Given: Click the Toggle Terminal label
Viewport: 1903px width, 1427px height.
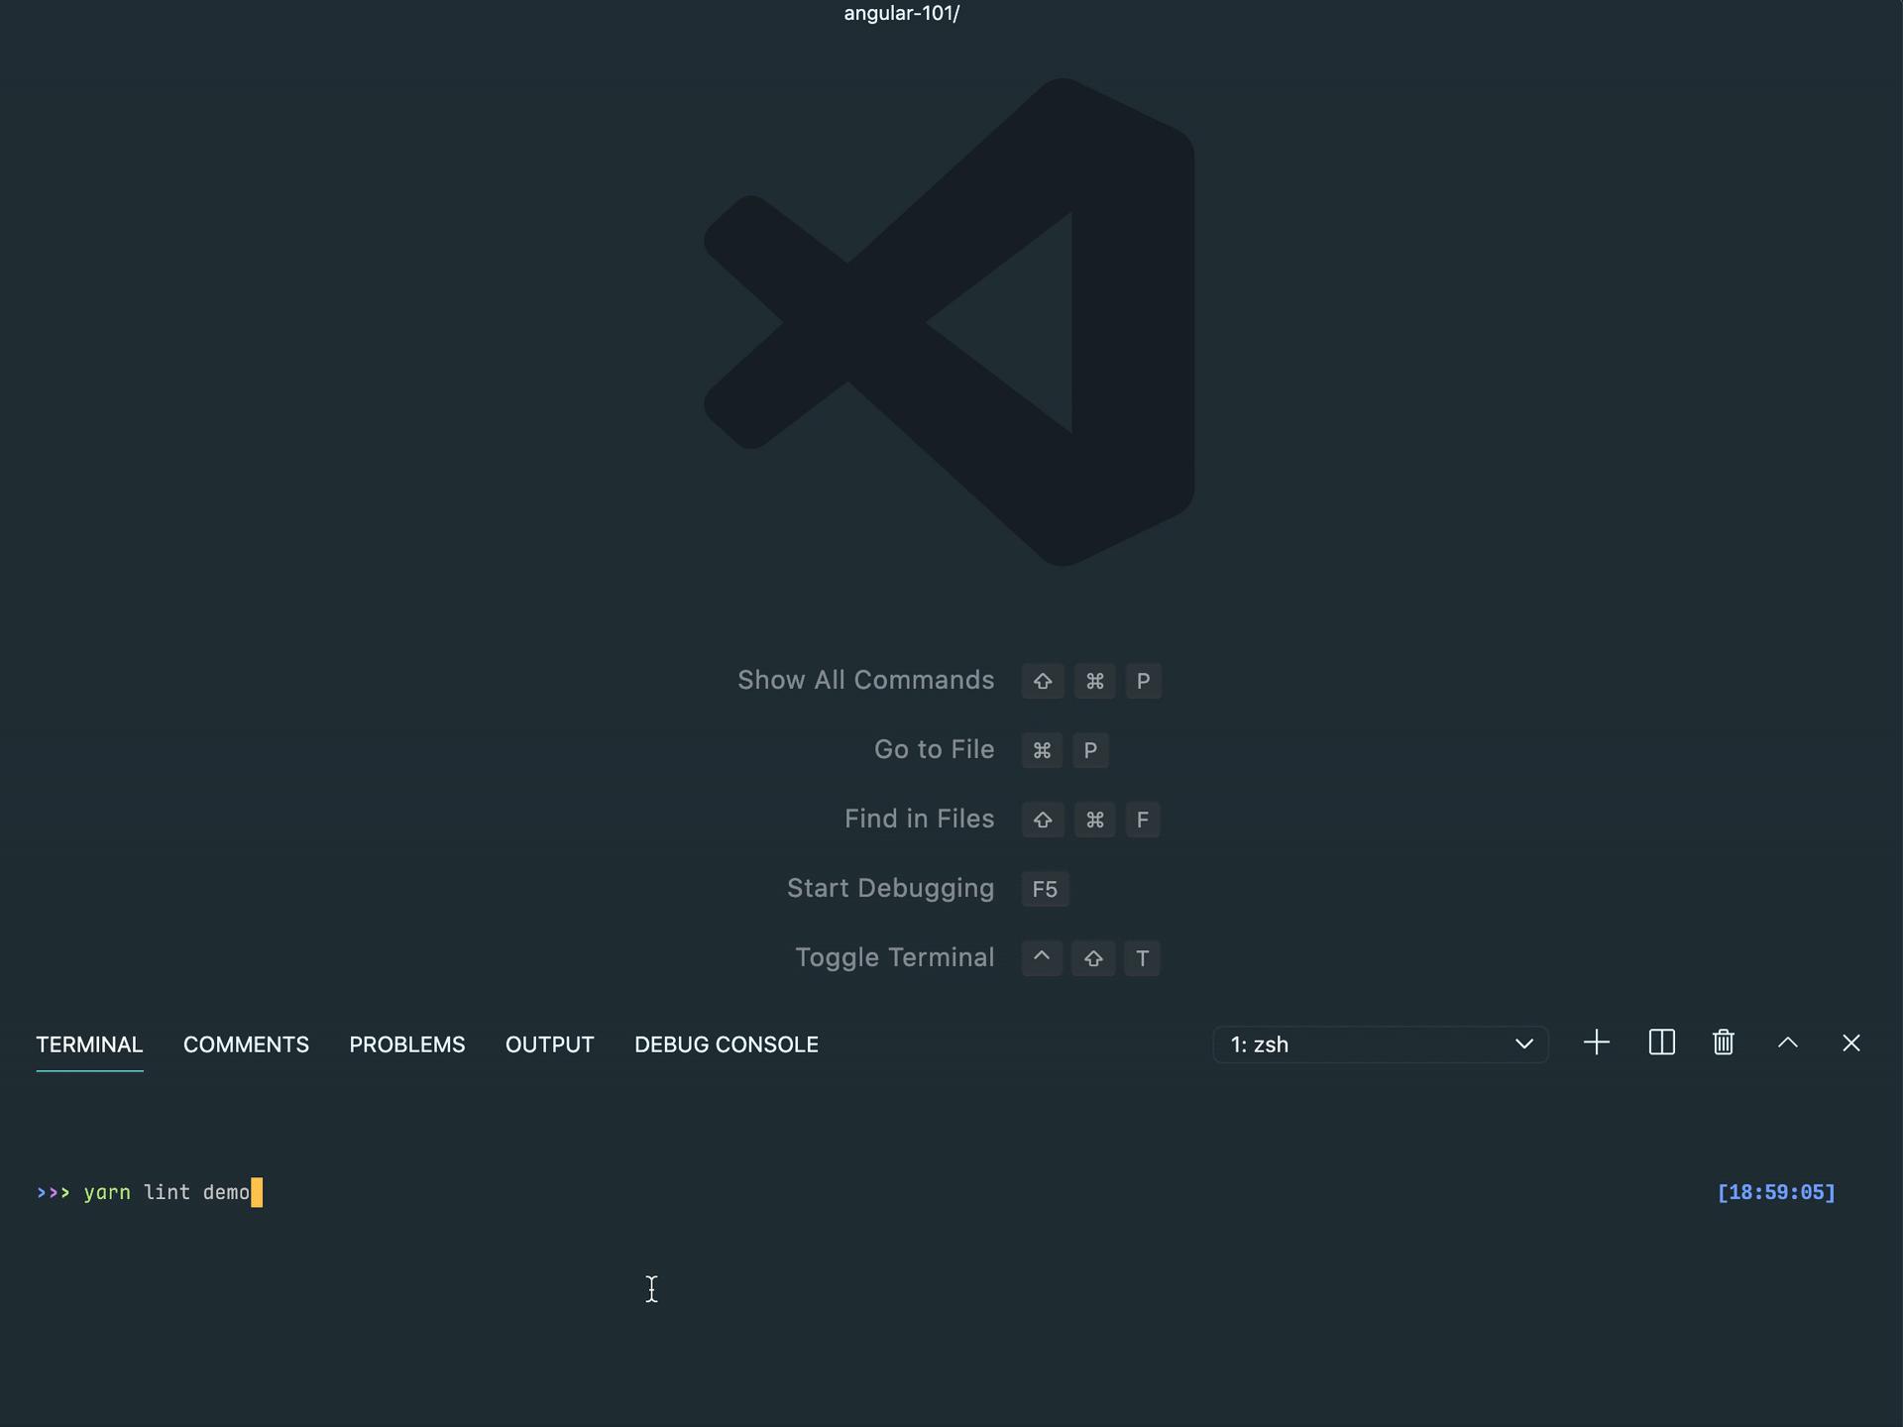Looking at the screenshot, I should [x=894, y=957].
